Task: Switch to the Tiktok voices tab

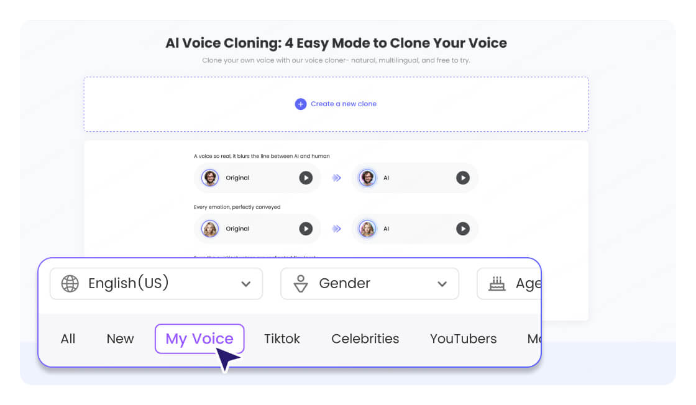Action: 282,339
